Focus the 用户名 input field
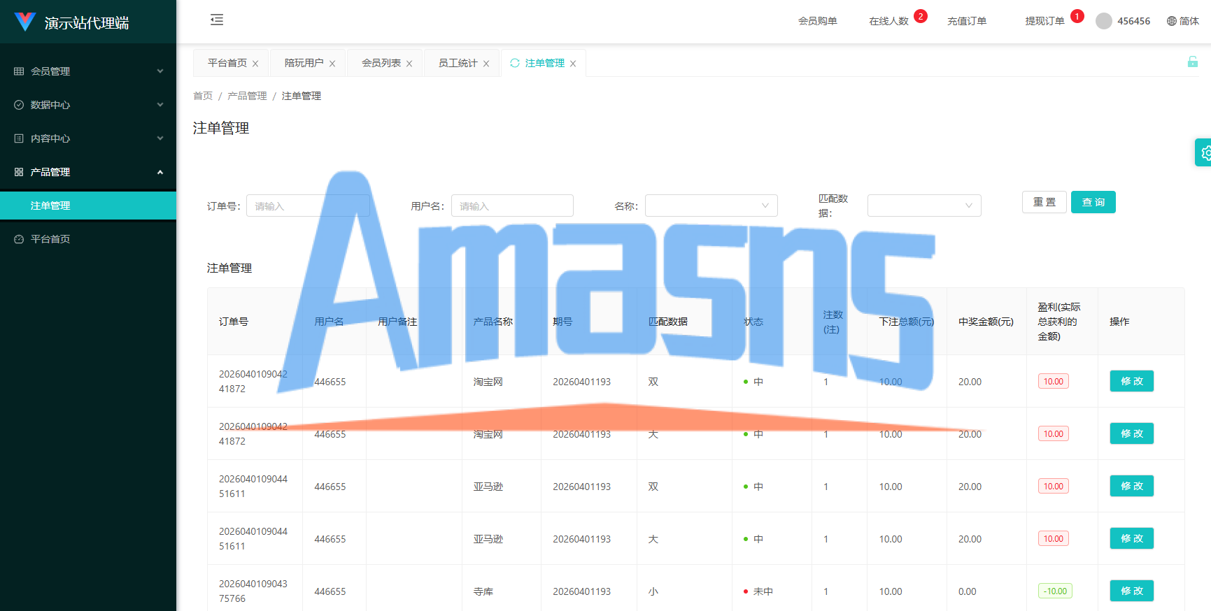The image size is (1211, 611). (x=512, y=206)
